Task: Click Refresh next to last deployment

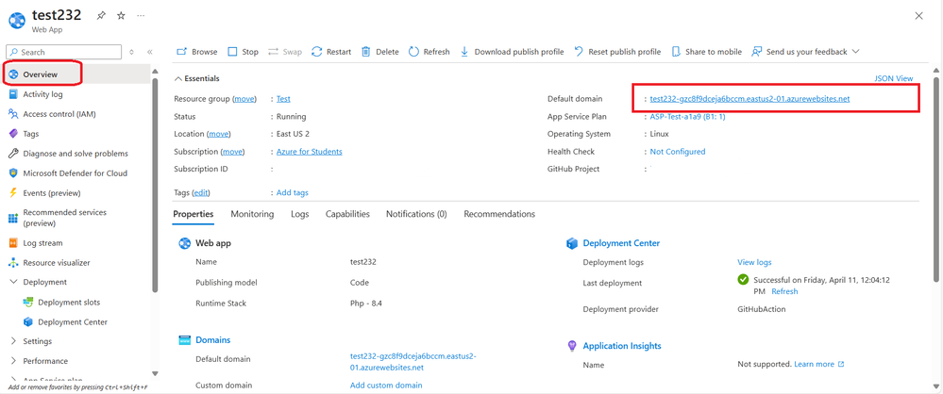Action: (784, 291)
